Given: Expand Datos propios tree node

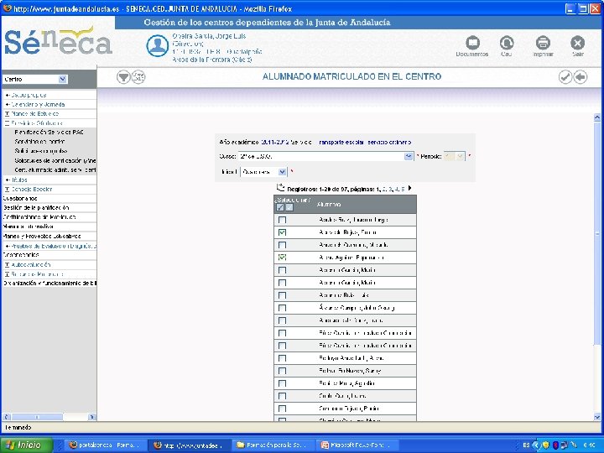Looking at the screenshot, I should point(7,95).
